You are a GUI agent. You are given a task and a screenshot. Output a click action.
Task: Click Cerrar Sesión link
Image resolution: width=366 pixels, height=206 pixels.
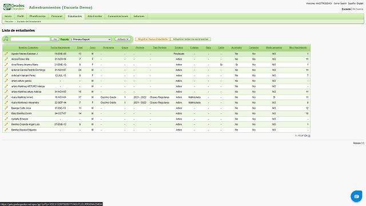pyautogui.click(x=340, y=3)
